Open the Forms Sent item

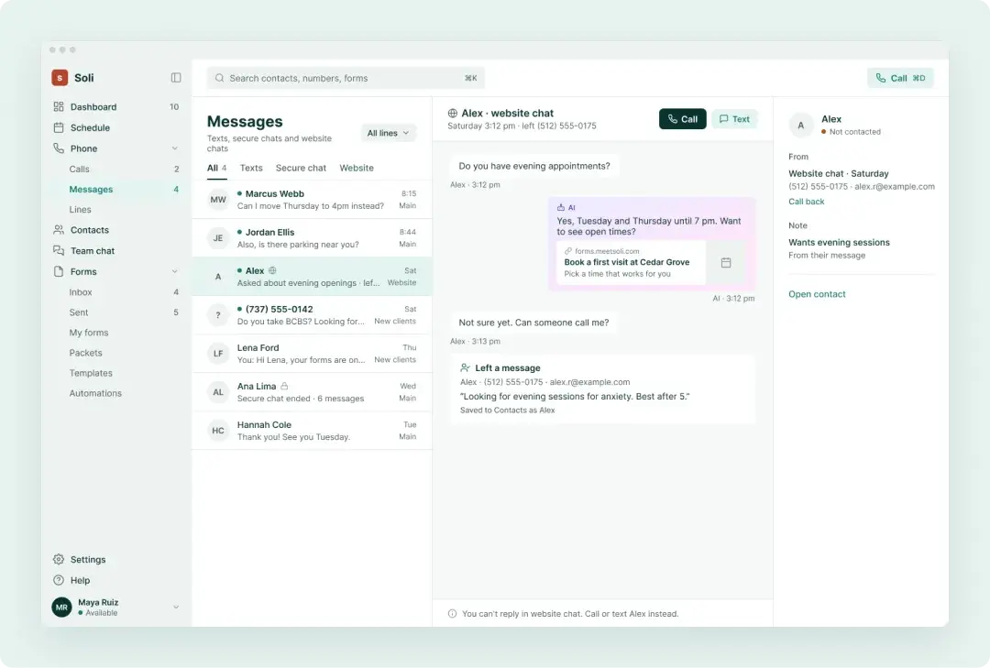point(116,312)
